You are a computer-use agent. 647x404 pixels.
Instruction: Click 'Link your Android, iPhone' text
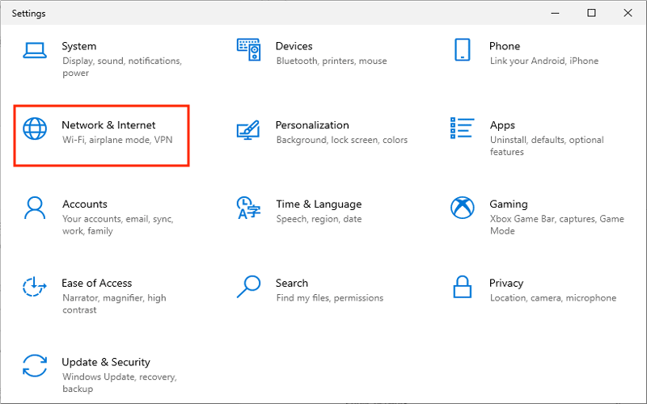543,61
